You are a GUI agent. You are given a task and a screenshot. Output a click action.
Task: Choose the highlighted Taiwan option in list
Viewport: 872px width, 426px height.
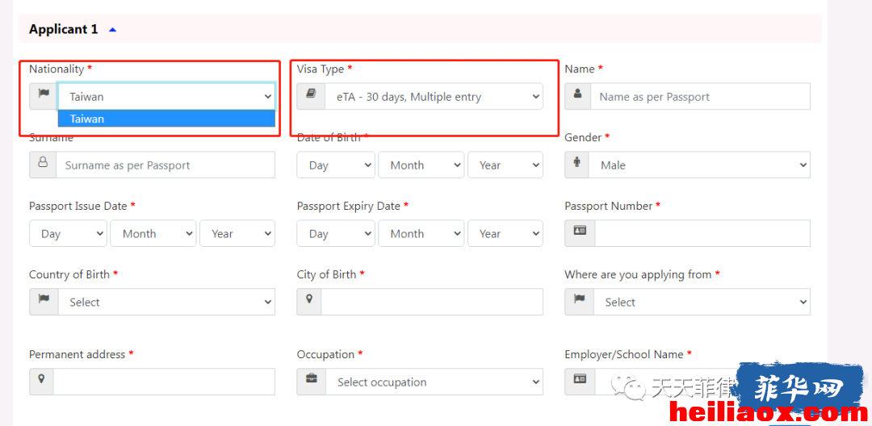tap(166, 119)
